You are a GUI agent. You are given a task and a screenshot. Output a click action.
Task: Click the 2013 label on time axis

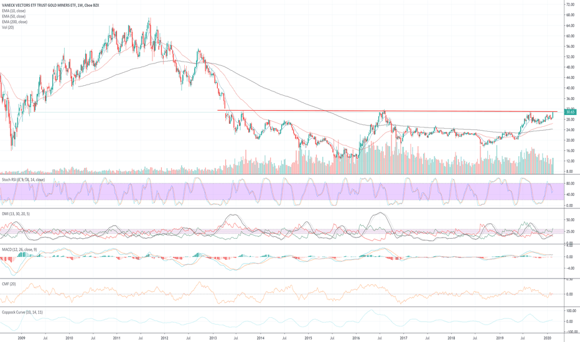(213, 338)
